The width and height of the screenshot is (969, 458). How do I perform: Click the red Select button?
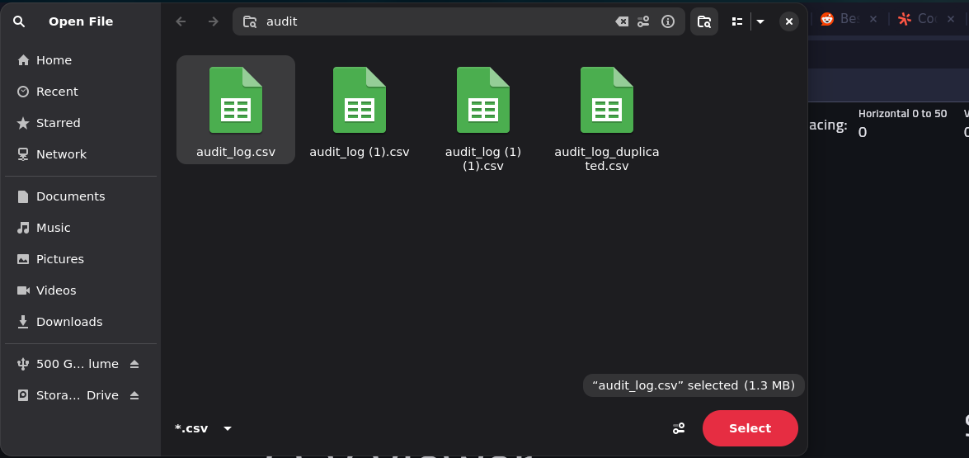coord(750,428)
